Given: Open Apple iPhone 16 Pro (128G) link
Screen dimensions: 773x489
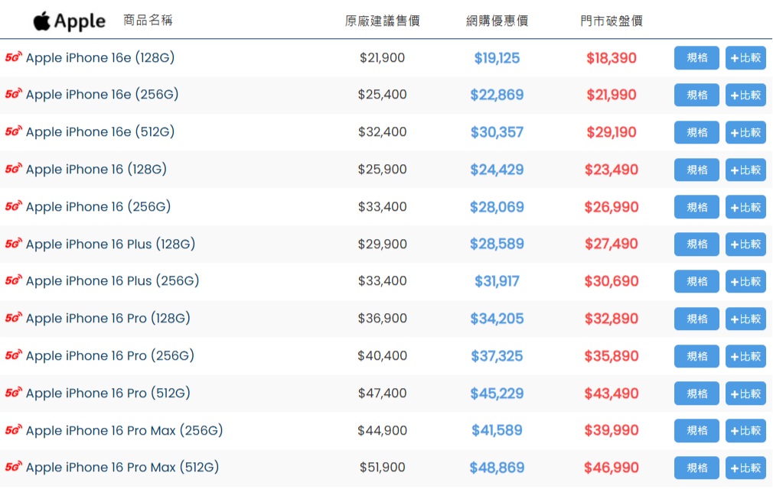Looking at the screenshot, I should coord(108,319).
